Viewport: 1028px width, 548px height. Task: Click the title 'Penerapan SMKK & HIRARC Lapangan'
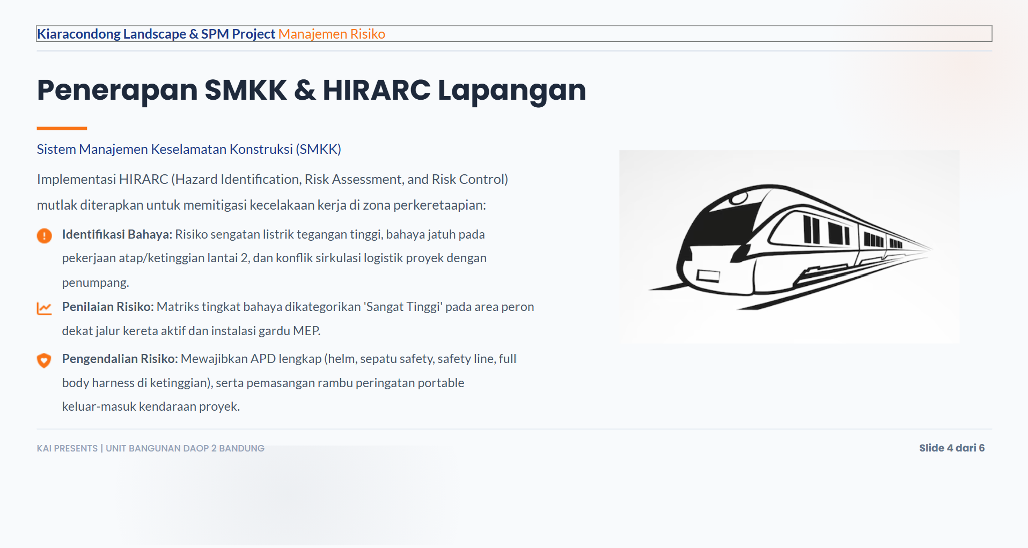pyautogui.click(x=311, y=90)
